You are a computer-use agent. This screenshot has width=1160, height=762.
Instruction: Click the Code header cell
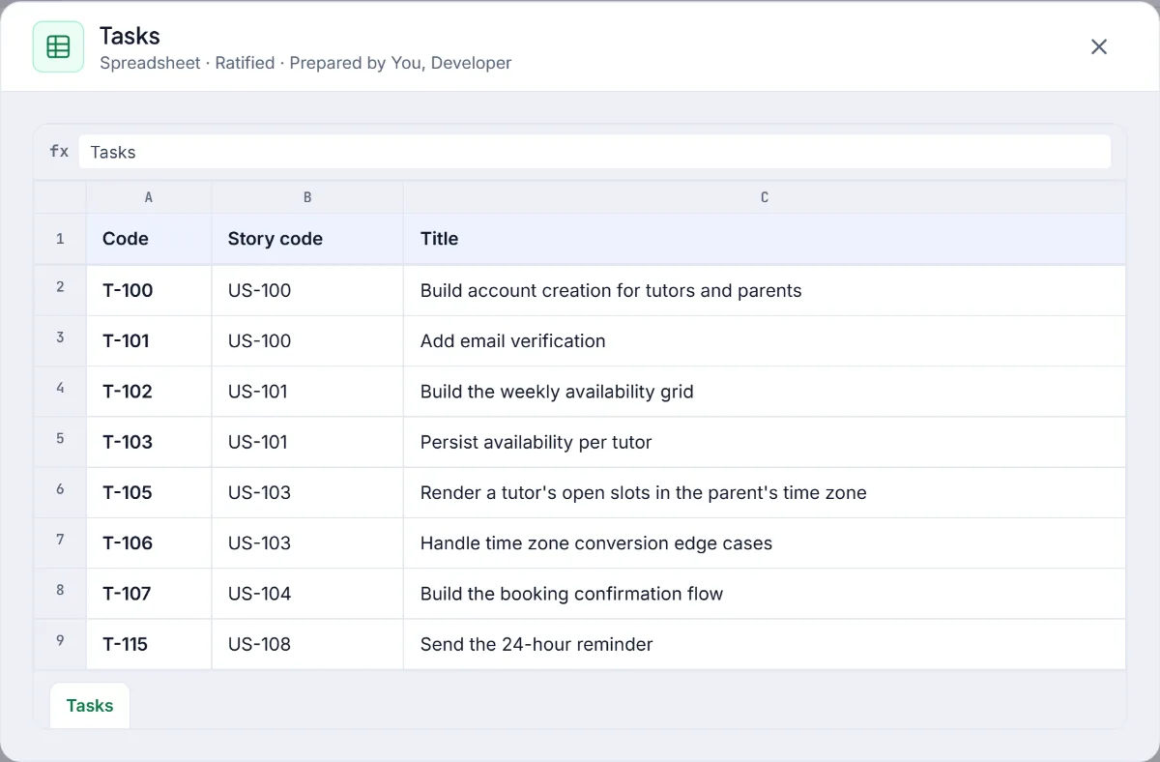point(149,239)
